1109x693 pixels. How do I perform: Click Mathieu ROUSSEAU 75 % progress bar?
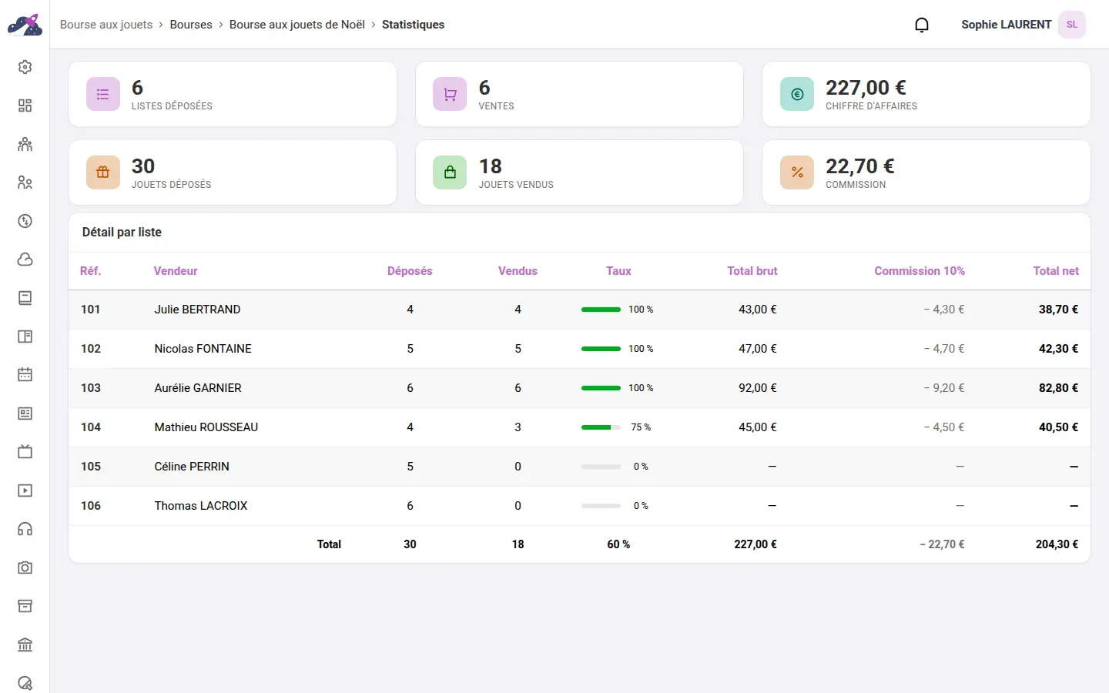click(601, 427)
